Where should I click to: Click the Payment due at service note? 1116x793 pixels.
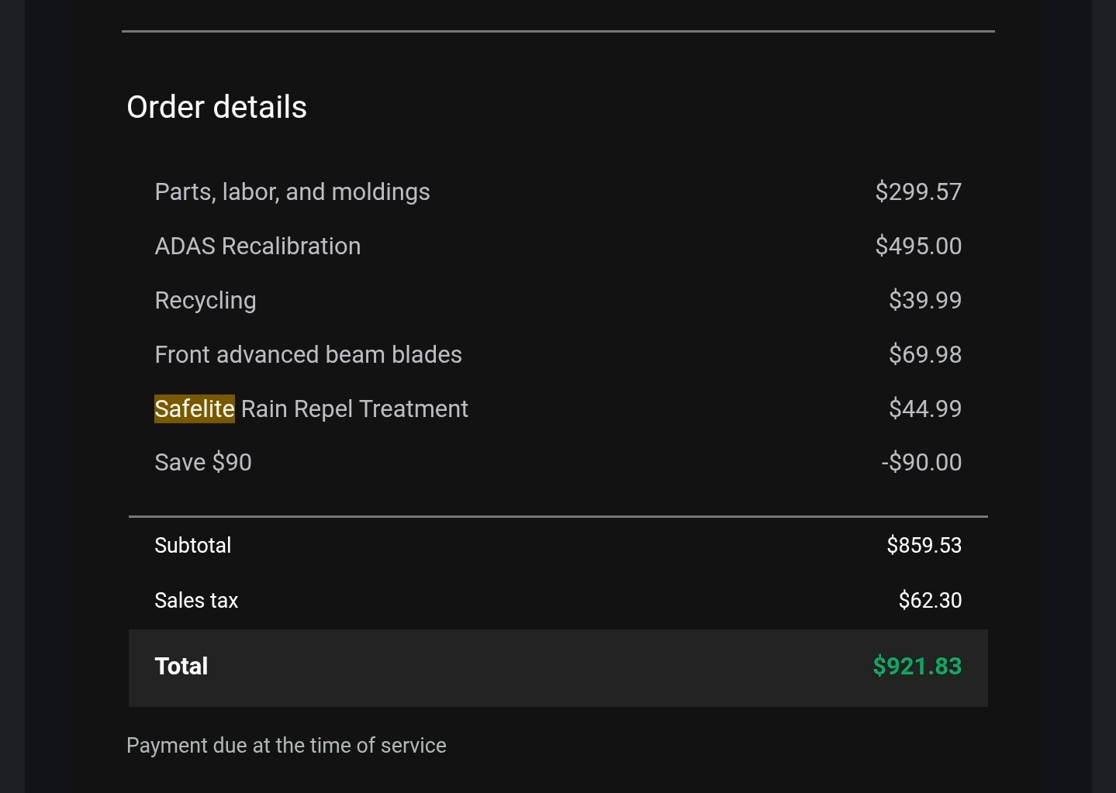(x=286, y=745)
